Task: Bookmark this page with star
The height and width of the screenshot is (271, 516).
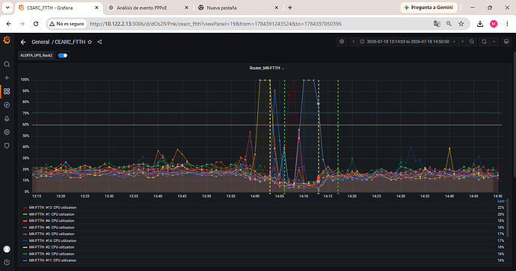Action: click(x=461, y=24)
